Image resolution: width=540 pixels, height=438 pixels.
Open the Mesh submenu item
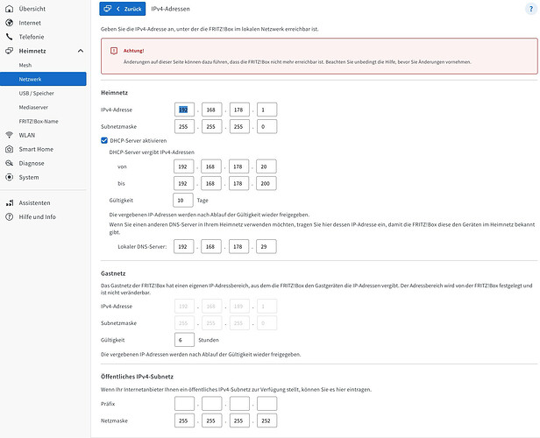25,65
